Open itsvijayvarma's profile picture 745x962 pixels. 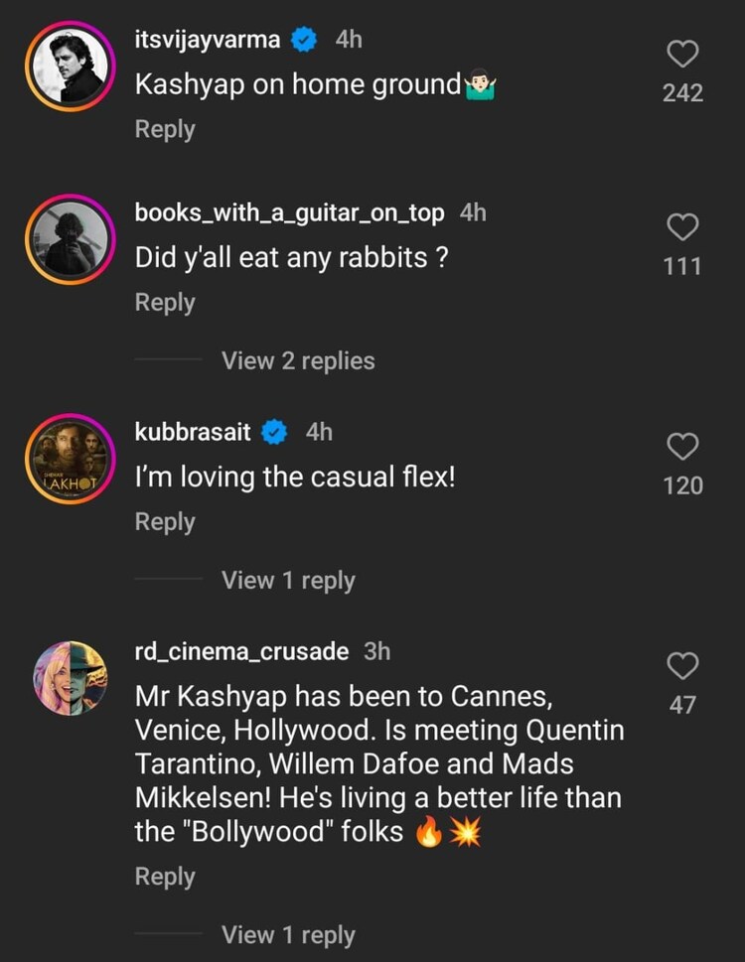[70, 65]
